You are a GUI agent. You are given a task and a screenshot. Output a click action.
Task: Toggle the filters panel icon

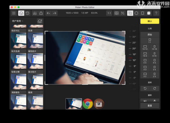pyautogui.click(x=21, y=13)
